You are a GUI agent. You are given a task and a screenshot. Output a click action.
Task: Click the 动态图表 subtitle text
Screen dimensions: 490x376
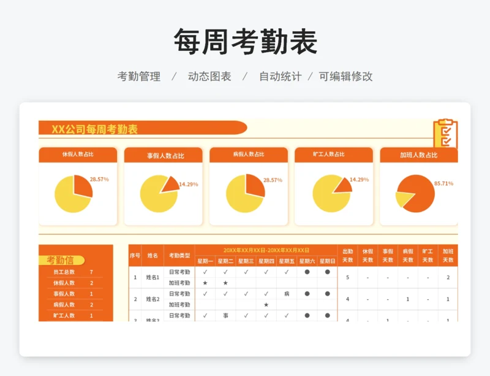(x=209, y=77)
